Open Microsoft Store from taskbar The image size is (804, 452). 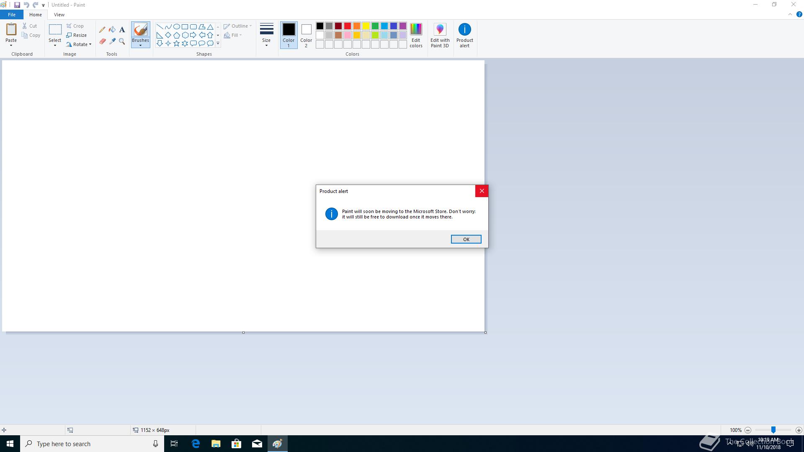pos(237,444)
